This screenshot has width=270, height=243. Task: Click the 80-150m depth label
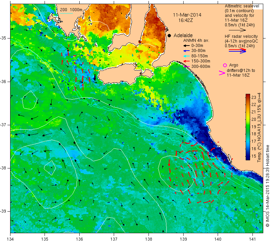(x=199, y=56)
